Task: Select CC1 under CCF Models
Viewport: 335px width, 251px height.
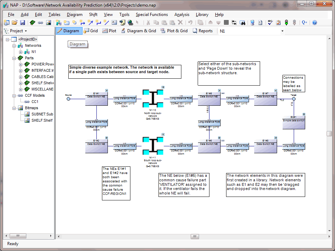Action: (x=35, y=102)
